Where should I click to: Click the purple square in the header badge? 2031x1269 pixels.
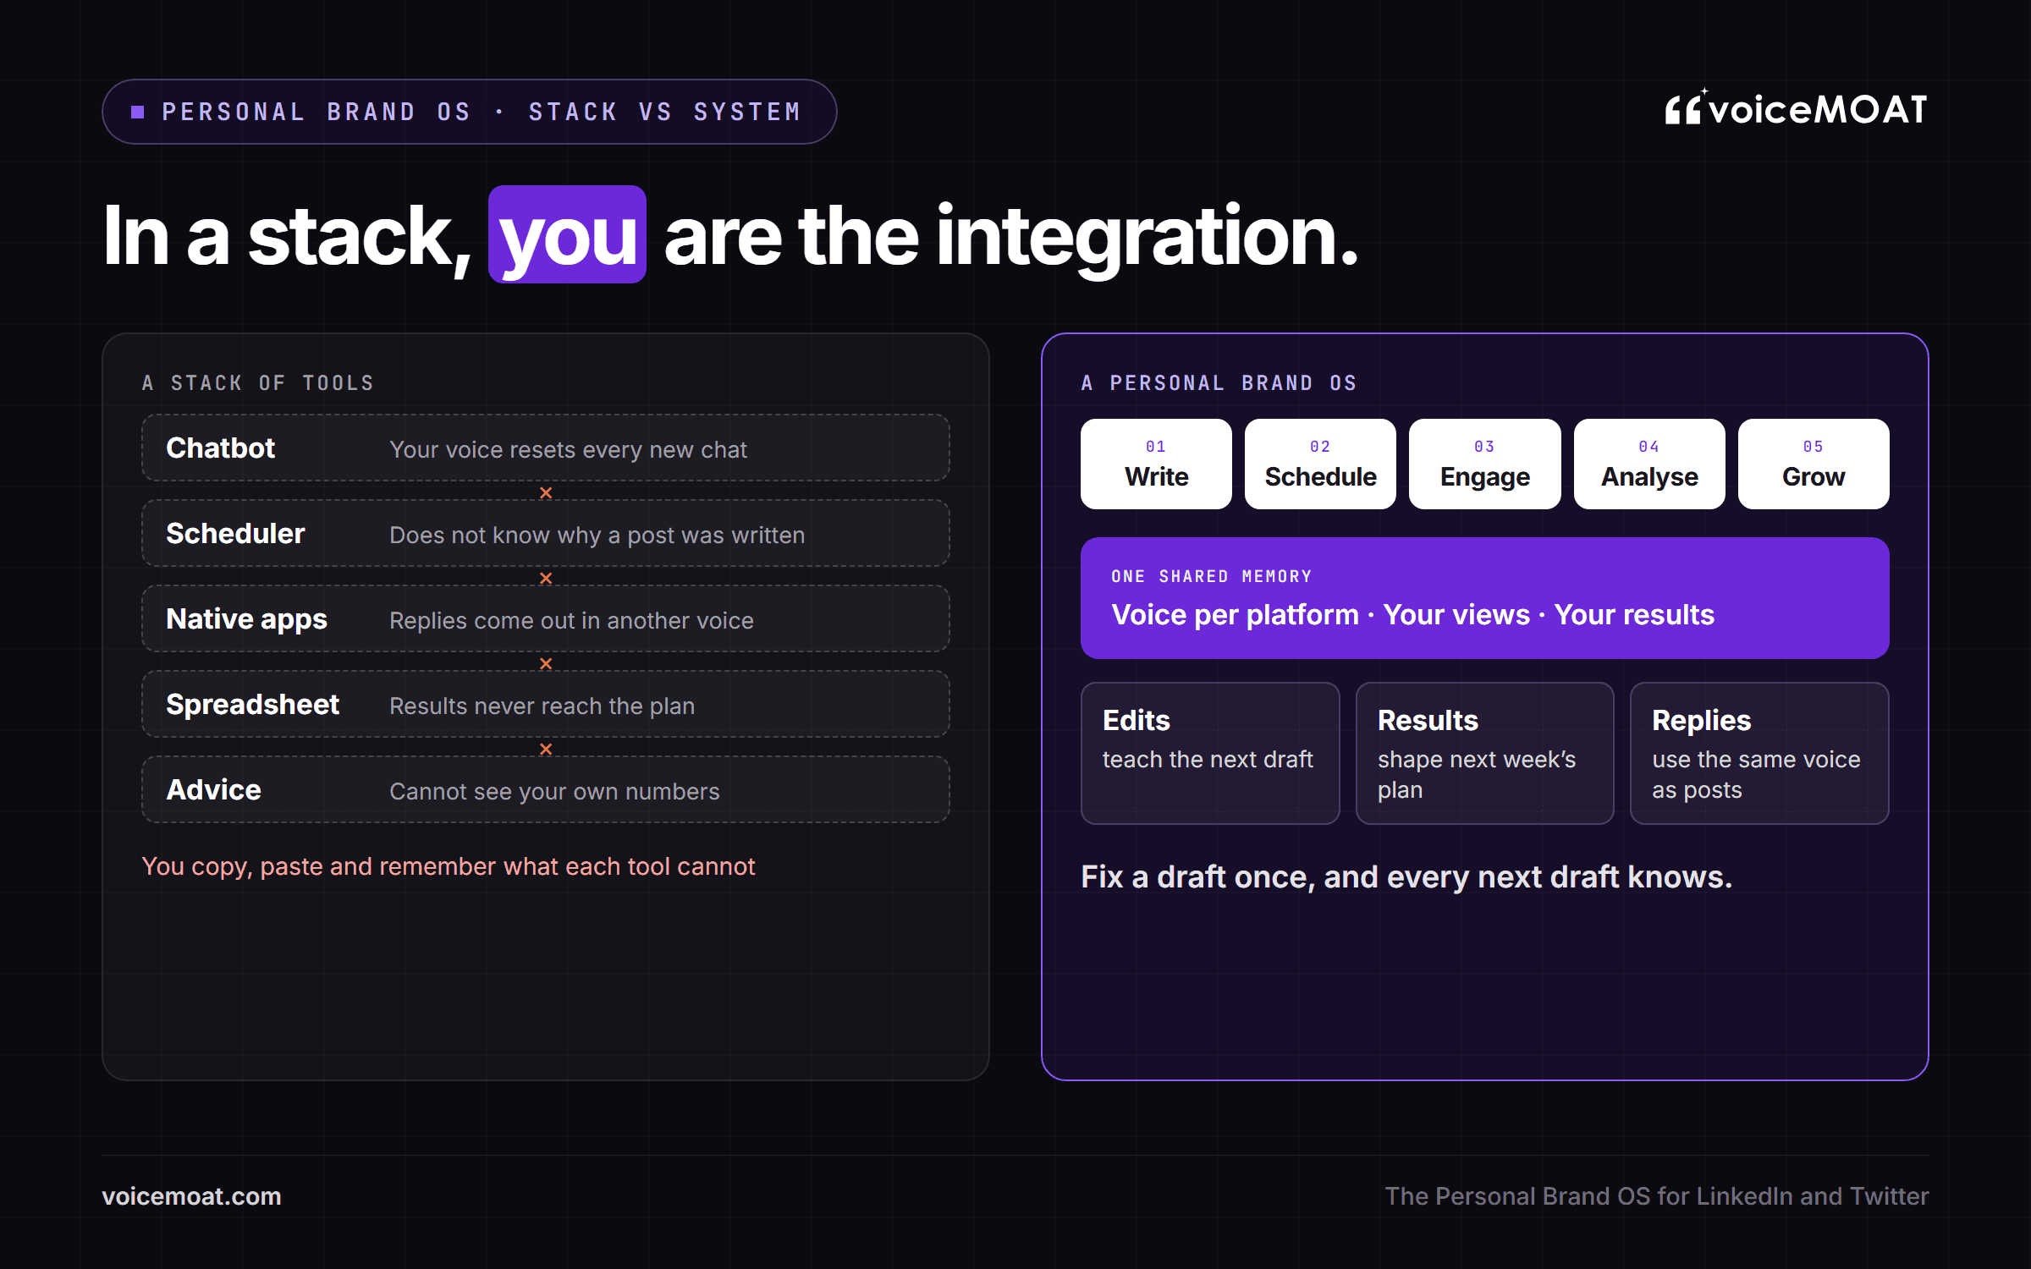[137, 112]
